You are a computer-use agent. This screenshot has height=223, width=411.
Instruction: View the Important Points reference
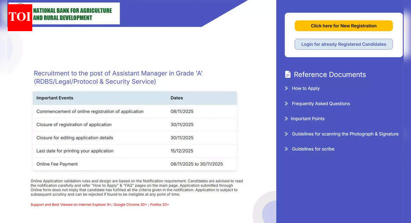pyautogui.click(x=308, y=119)
